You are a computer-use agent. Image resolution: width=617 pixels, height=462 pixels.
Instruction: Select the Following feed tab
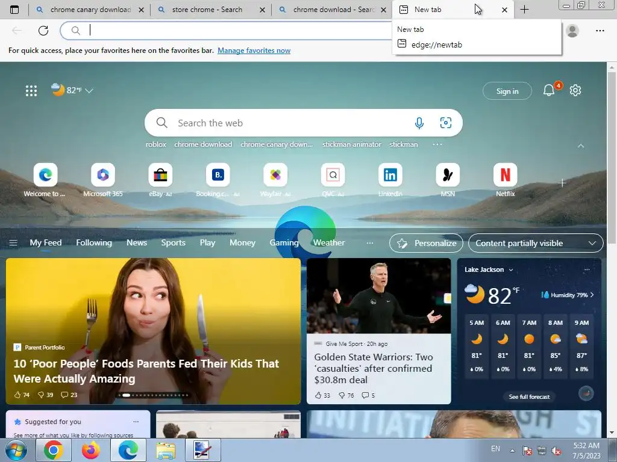[x=94, y=243]
